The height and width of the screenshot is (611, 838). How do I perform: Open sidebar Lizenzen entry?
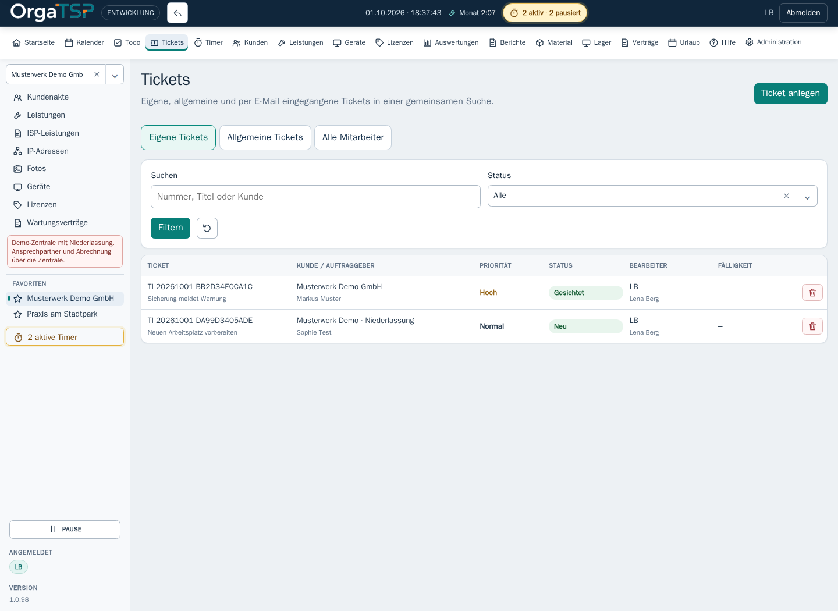(x=65, y=205)
